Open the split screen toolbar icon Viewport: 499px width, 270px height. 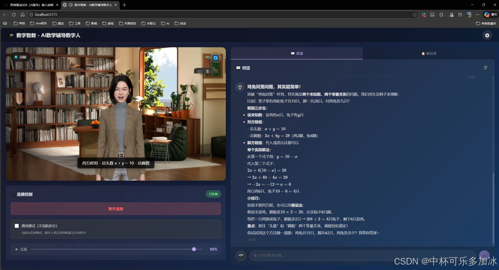tap(432, 14)
